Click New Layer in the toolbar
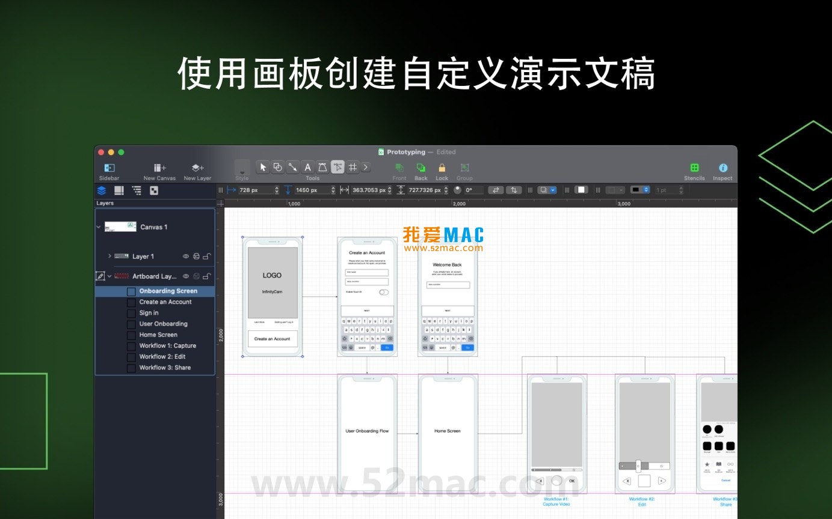Screen dimensions: 832x519 point(197,170)
